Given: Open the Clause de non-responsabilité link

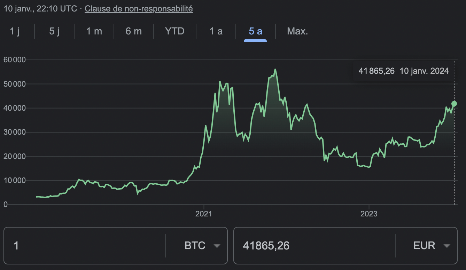Looking at the screenshot, I should pos(139,9).
